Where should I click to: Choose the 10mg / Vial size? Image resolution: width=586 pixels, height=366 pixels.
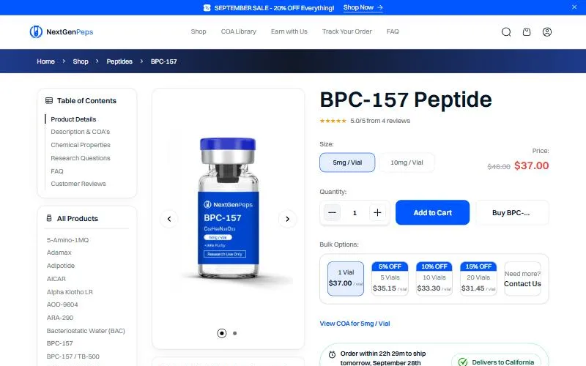(x=407, y=163)
